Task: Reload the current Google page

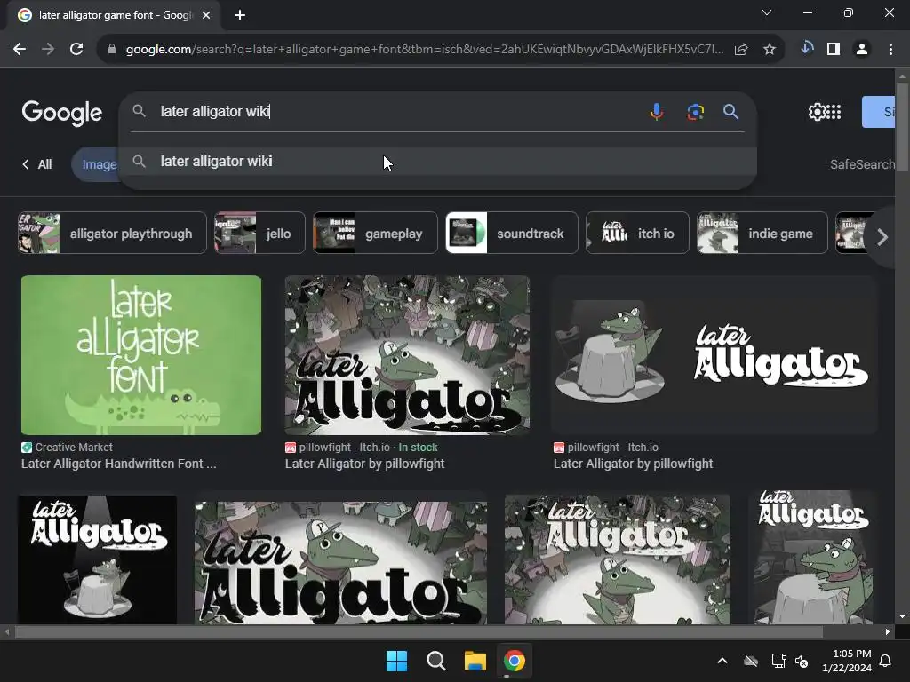Action: coord(76,50)
